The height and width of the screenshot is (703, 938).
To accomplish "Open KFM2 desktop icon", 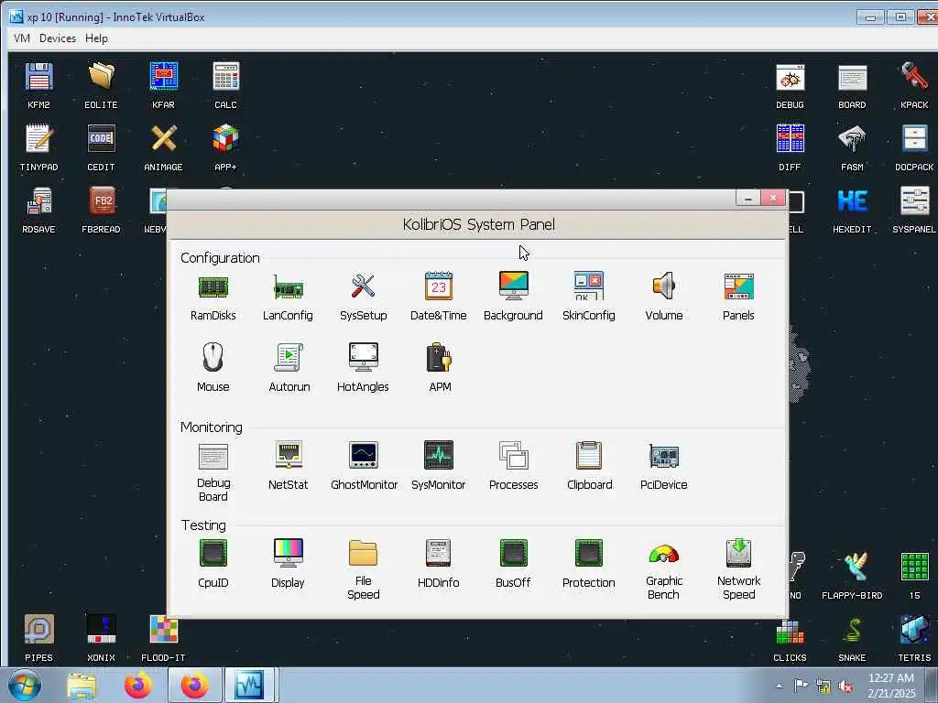I will [x=38, y=86].
